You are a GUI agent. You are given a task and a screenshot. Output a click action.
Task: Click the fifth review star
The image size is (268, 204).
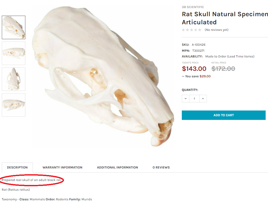200,30
